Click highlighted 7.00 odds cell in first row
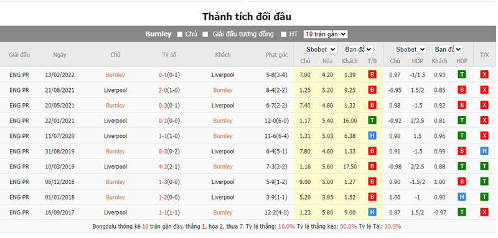The width and height of the screenshot is (498, 238). tap(305, 75)
